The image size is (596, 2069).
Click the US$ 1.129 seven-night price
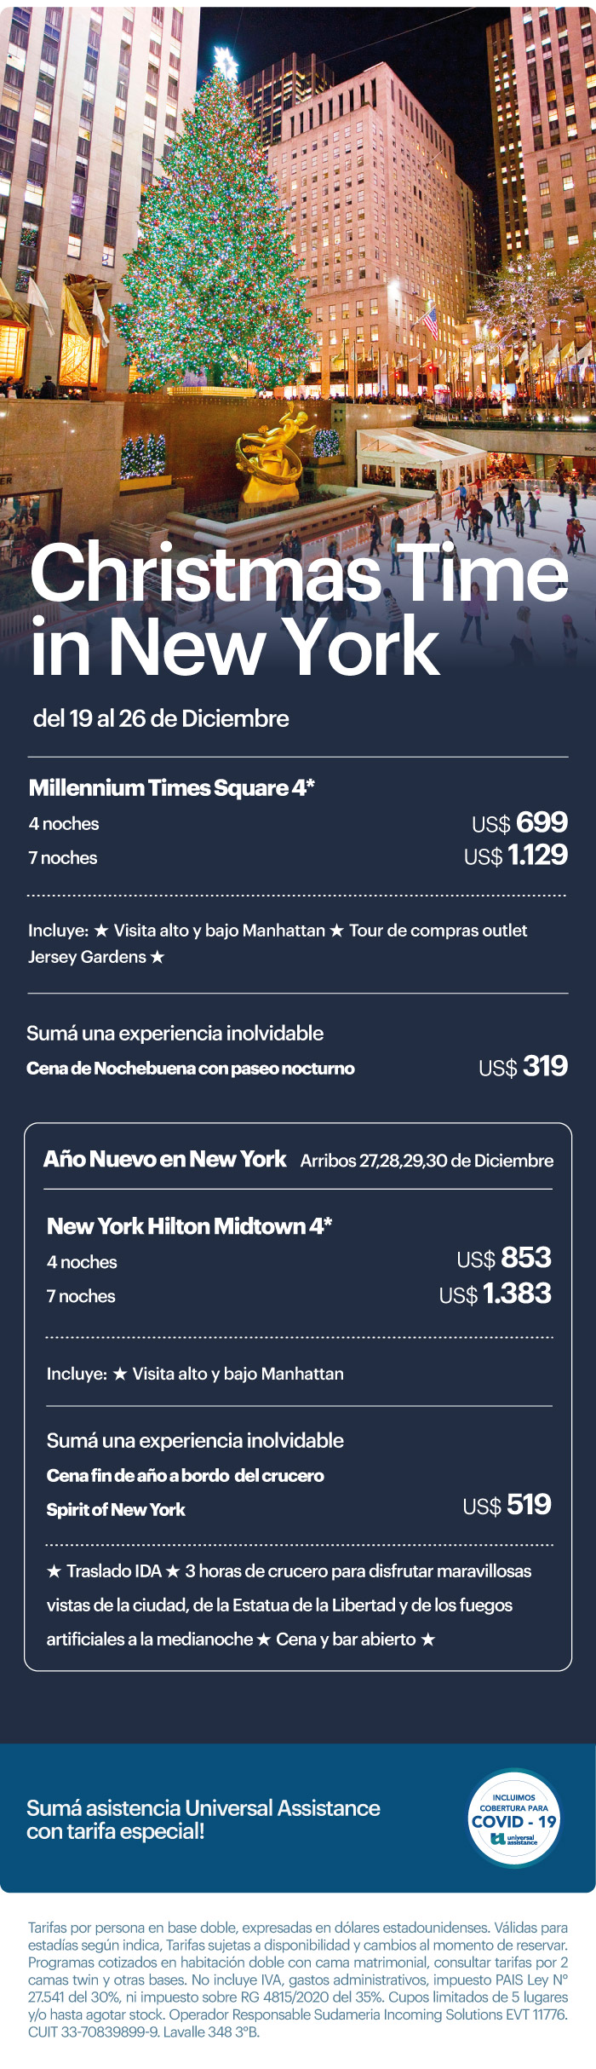coord(516,856)
